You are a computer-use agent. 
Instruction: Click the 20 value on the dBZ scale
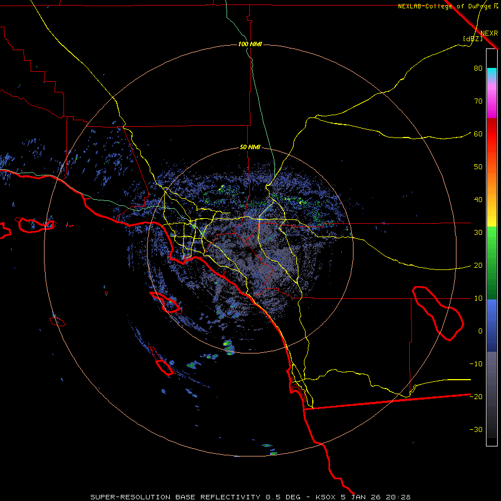(x=478, y=265)
